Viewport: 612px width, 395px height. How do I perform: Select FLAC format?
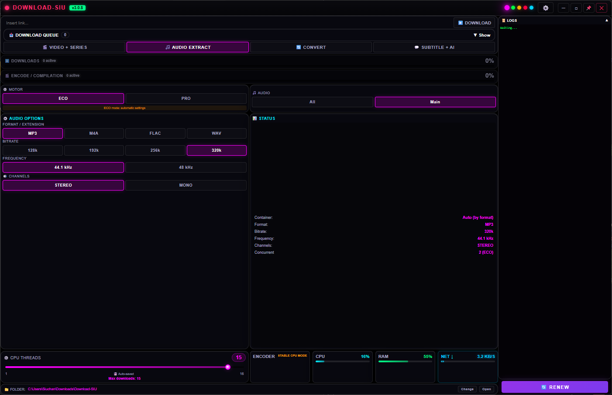pos(155,133)
